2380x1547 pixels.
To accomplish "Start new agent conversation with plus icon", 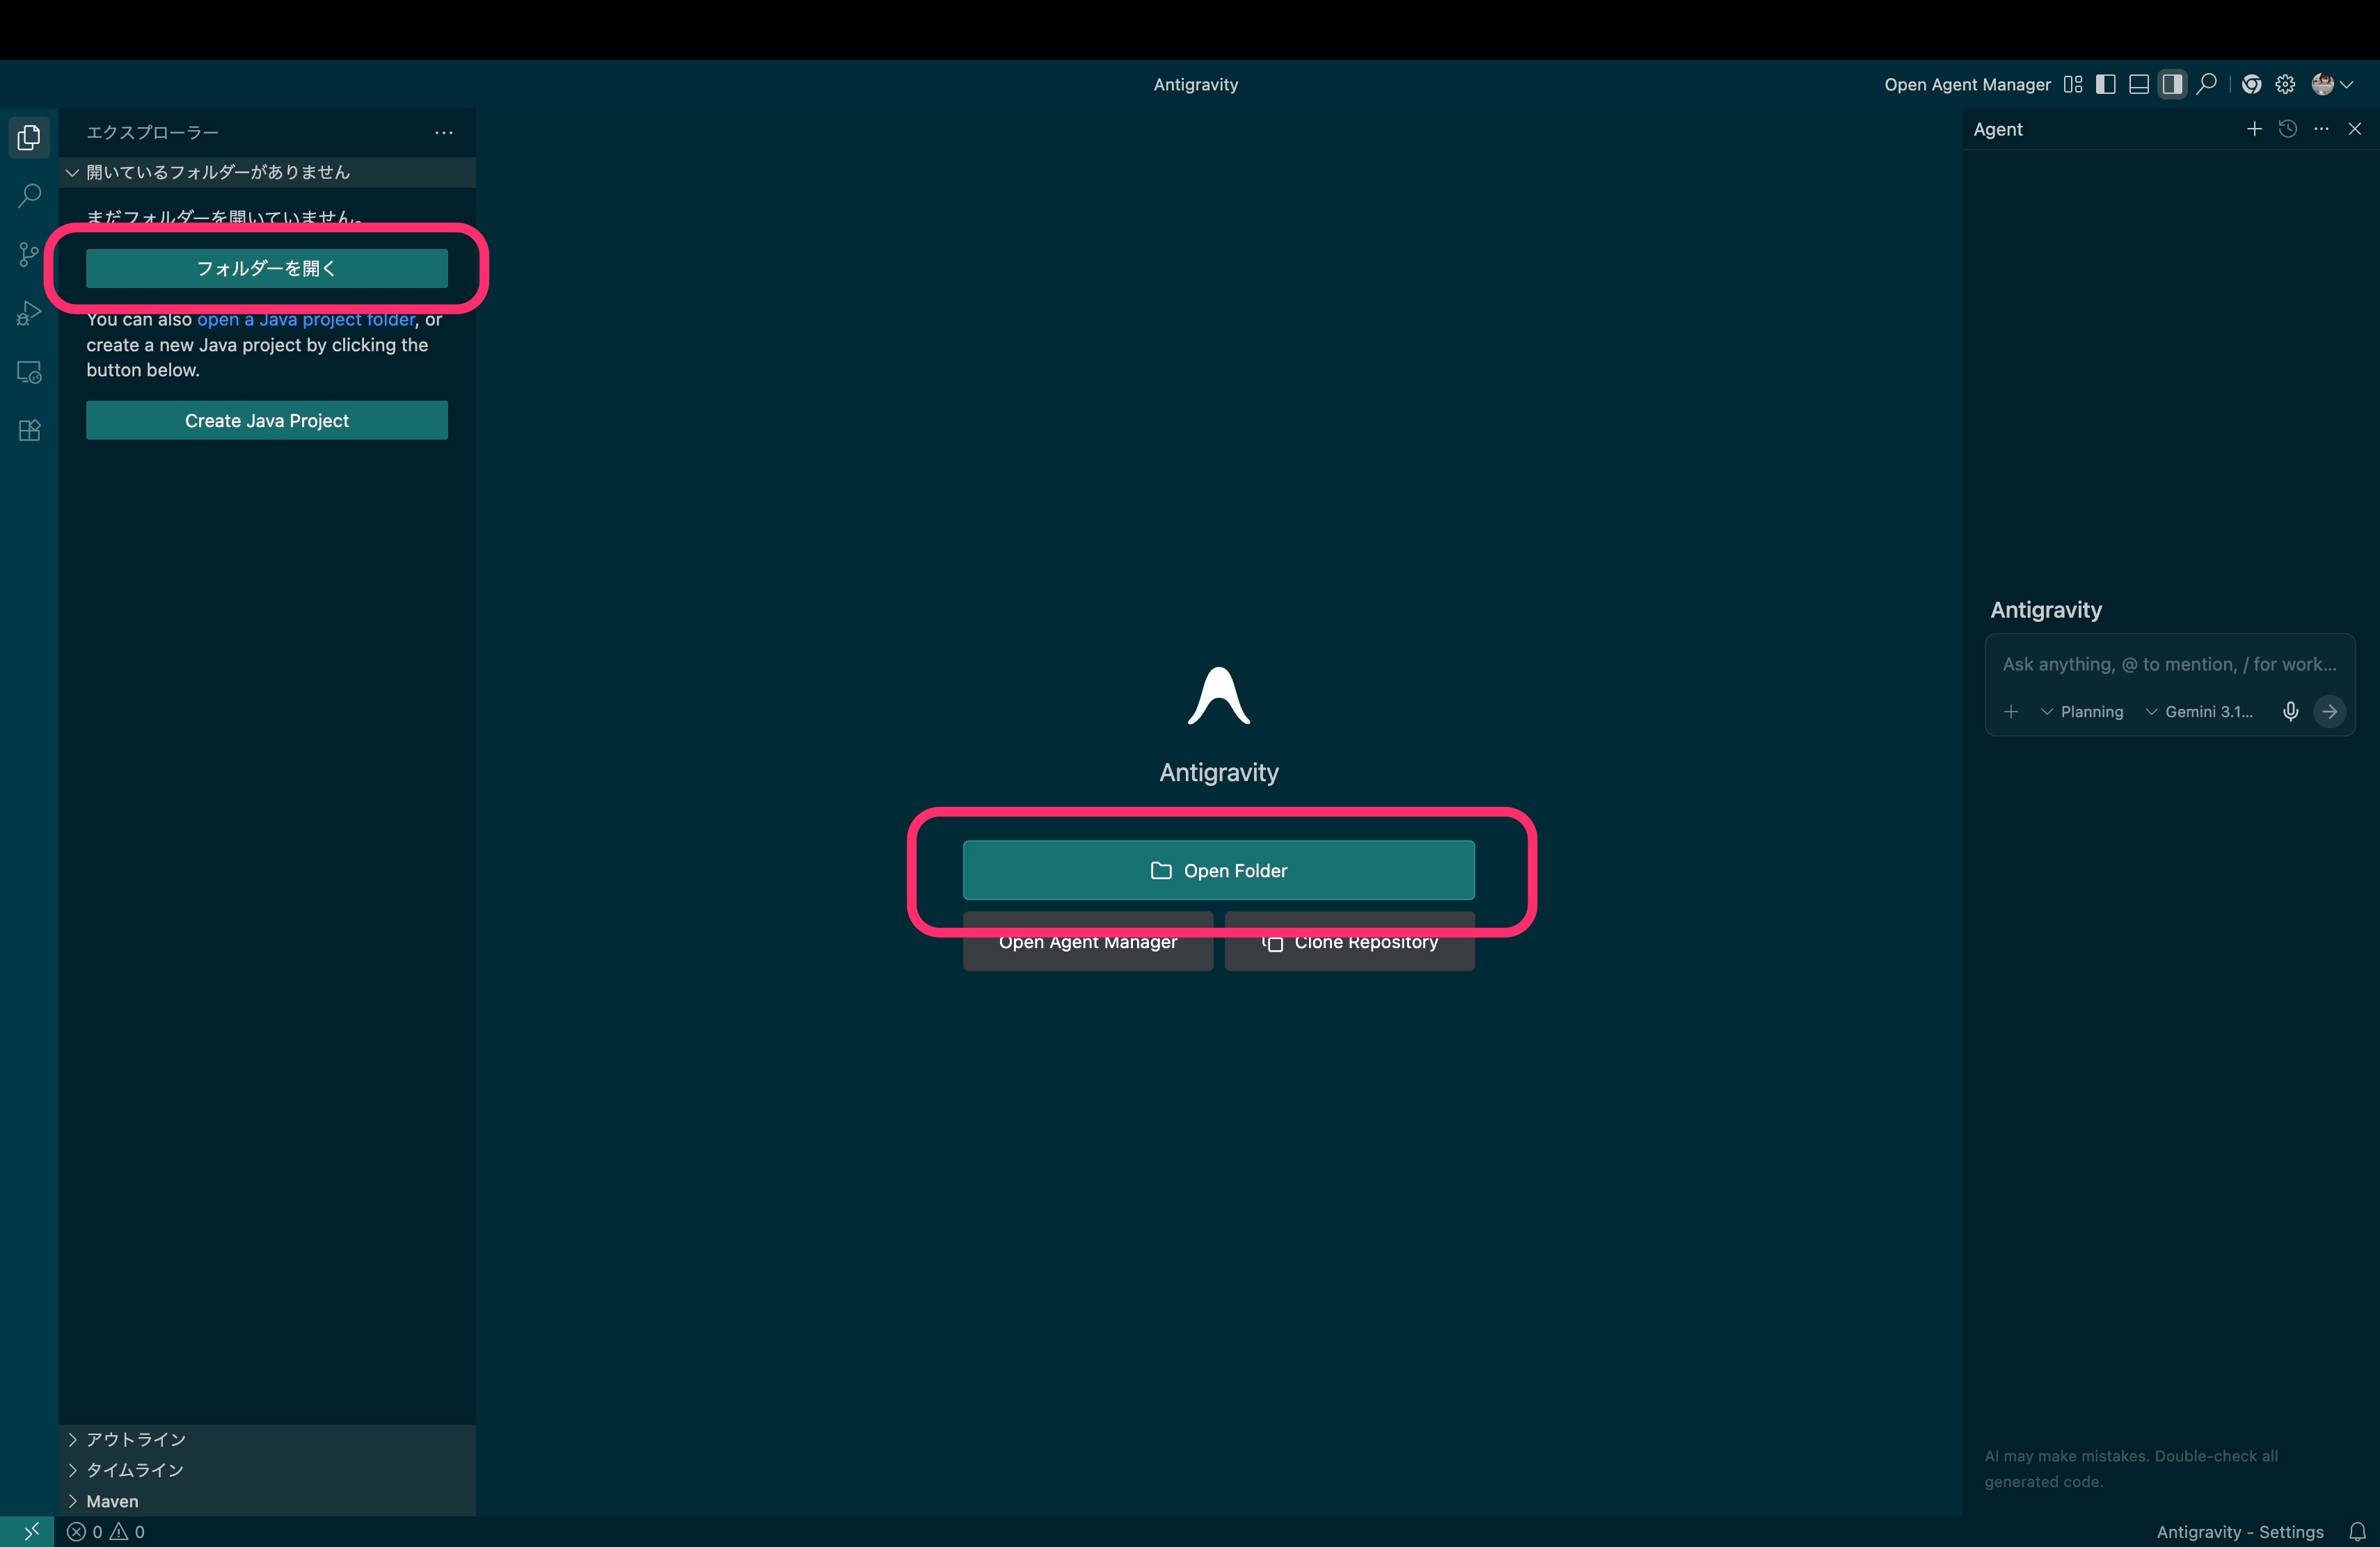I will 2254,129.
